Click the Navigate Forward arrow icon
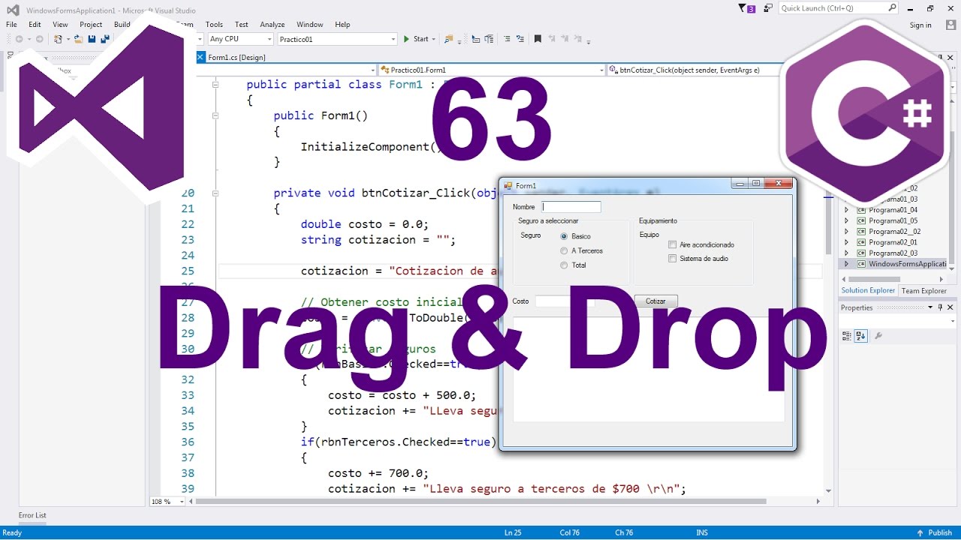961x540 pixels. point(38,39)
